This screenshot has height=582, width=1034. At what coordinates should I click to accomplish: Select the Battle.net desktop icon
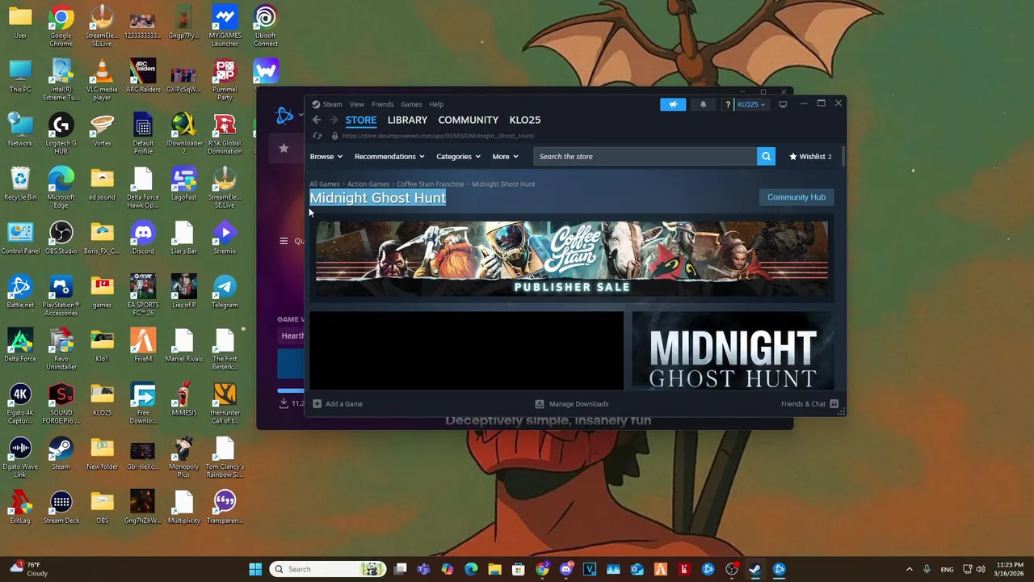click(x=20, y=292)
